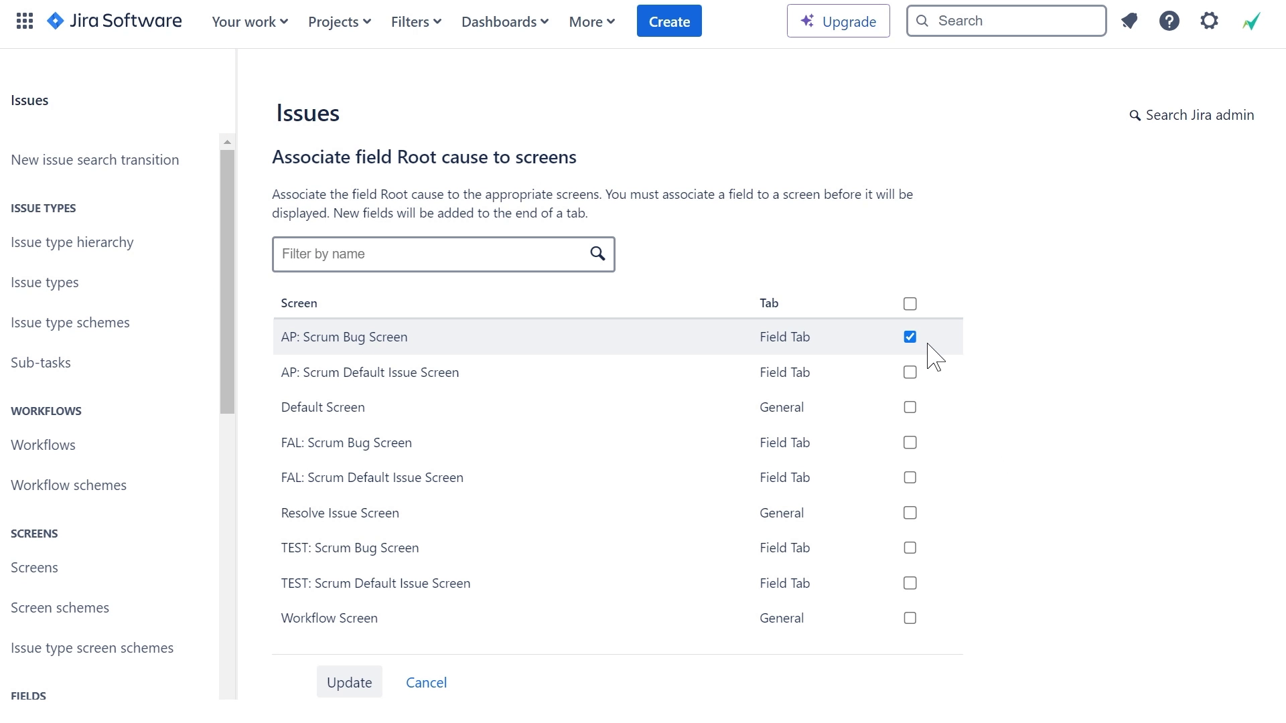The height and width of the screenshot is (723, 1286).
Task: Click the magnifier inside the top Search bar
Action: click(x=922, y=21)
